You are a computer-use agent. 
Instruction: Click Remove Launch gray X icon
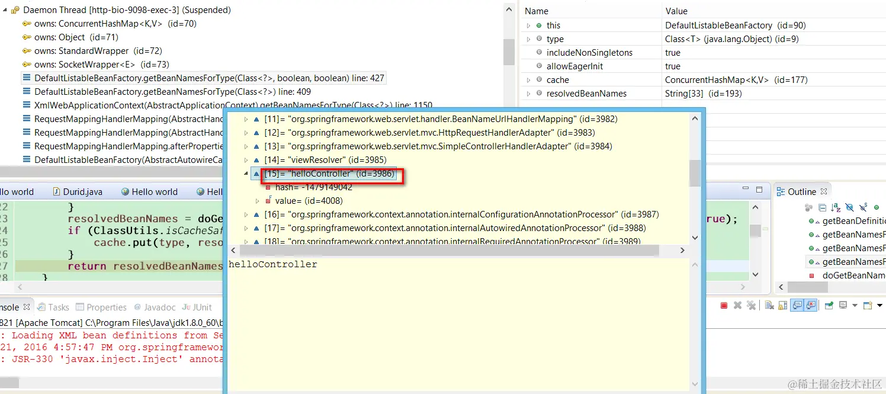click(x=737, y=305)
